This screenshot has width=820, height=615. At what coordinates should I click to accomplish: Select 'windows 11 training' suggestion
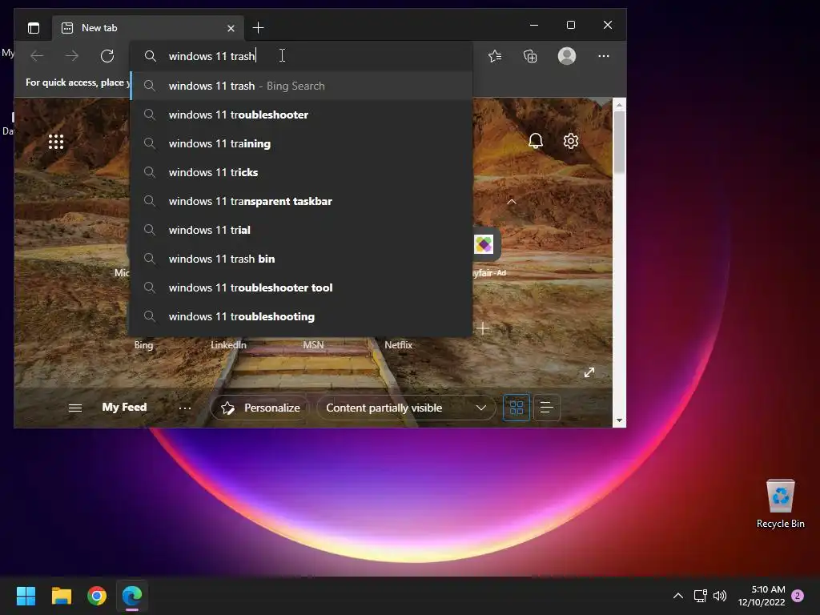tap(301, 143)
